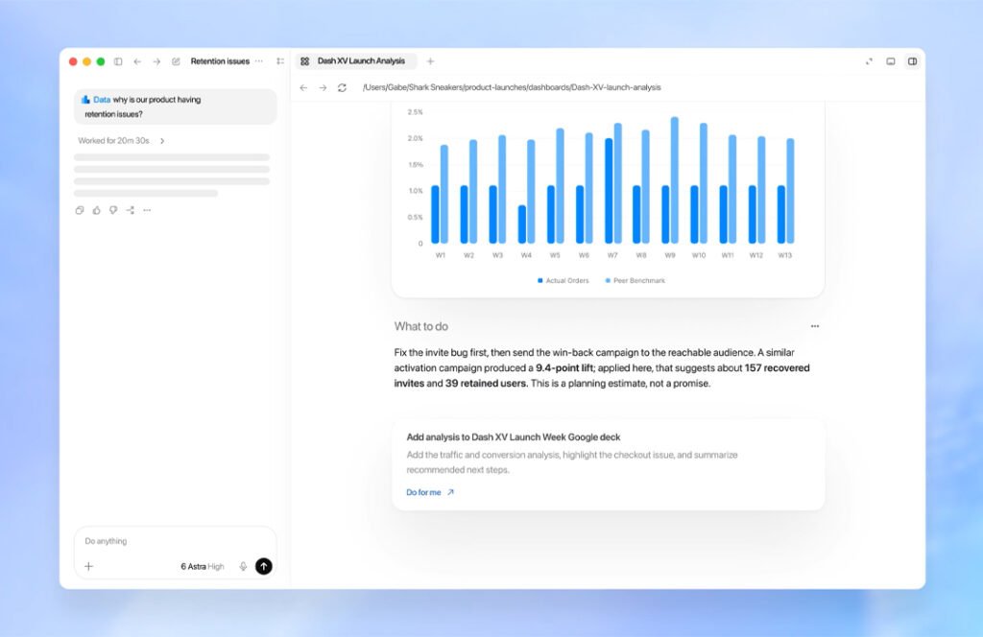
Task: Select the W4 Actual Orders bar
Action: point(522,224)
